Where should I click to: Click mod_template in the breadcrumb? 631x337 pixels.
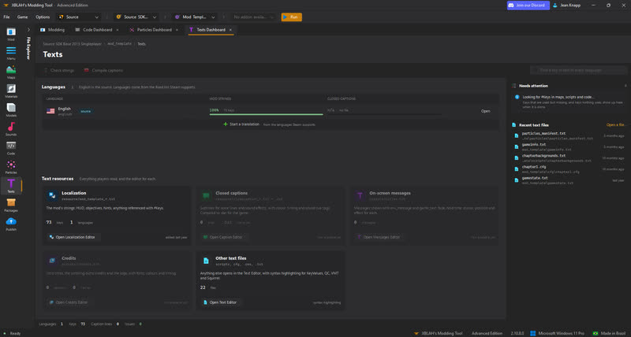pos(120,44)
